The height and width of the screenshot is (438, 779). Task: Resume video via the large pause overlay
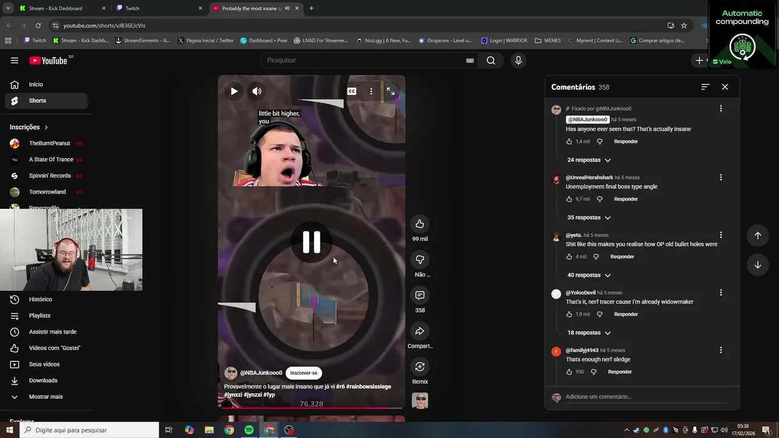tap(312, 242)
